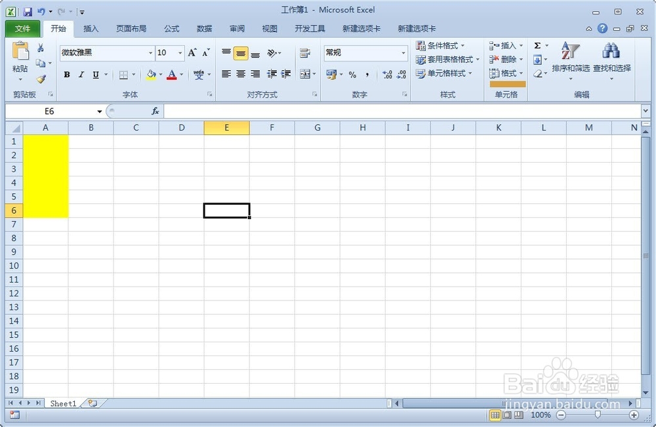This screenshot has height=427, width=656.
Task: Apply fill color paint bucket
Action: tap(151, 75)
